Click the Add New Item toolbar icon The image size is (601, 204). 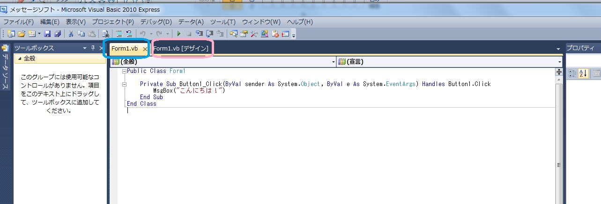coord(32,34)
